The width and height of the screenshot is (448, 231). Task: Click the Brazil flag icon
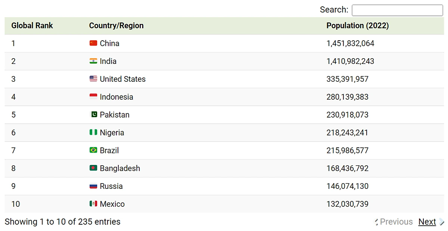tap(93, 150)
